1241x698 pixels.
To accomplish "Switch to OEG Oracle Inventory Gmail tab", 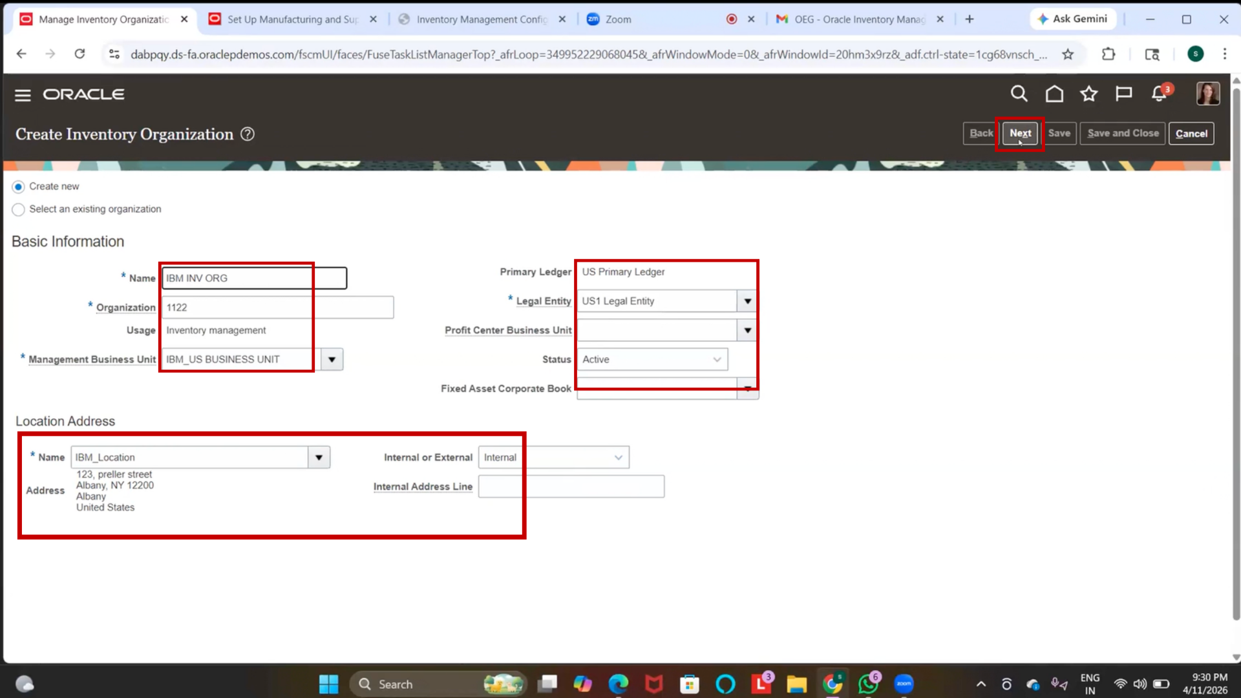I will click(x=860, y=19).
